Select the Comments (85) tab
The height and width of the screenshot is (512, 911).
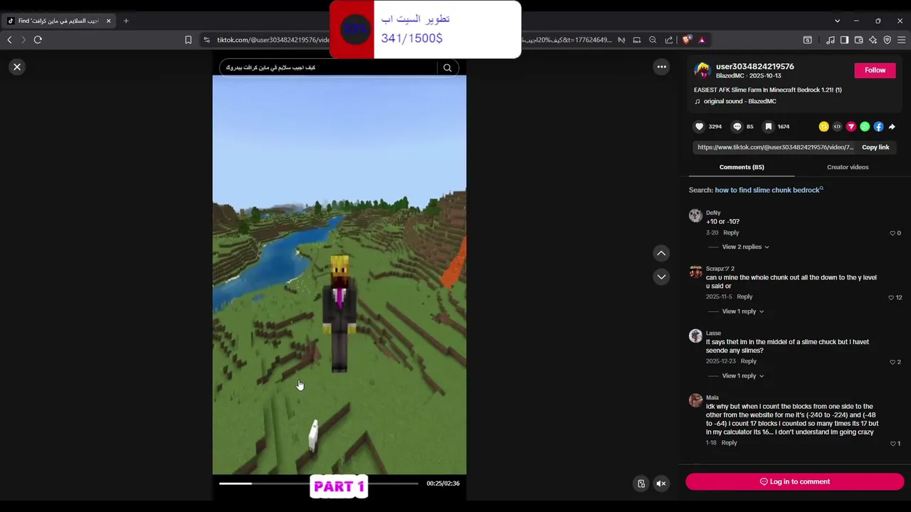click(x=742, y=167)
